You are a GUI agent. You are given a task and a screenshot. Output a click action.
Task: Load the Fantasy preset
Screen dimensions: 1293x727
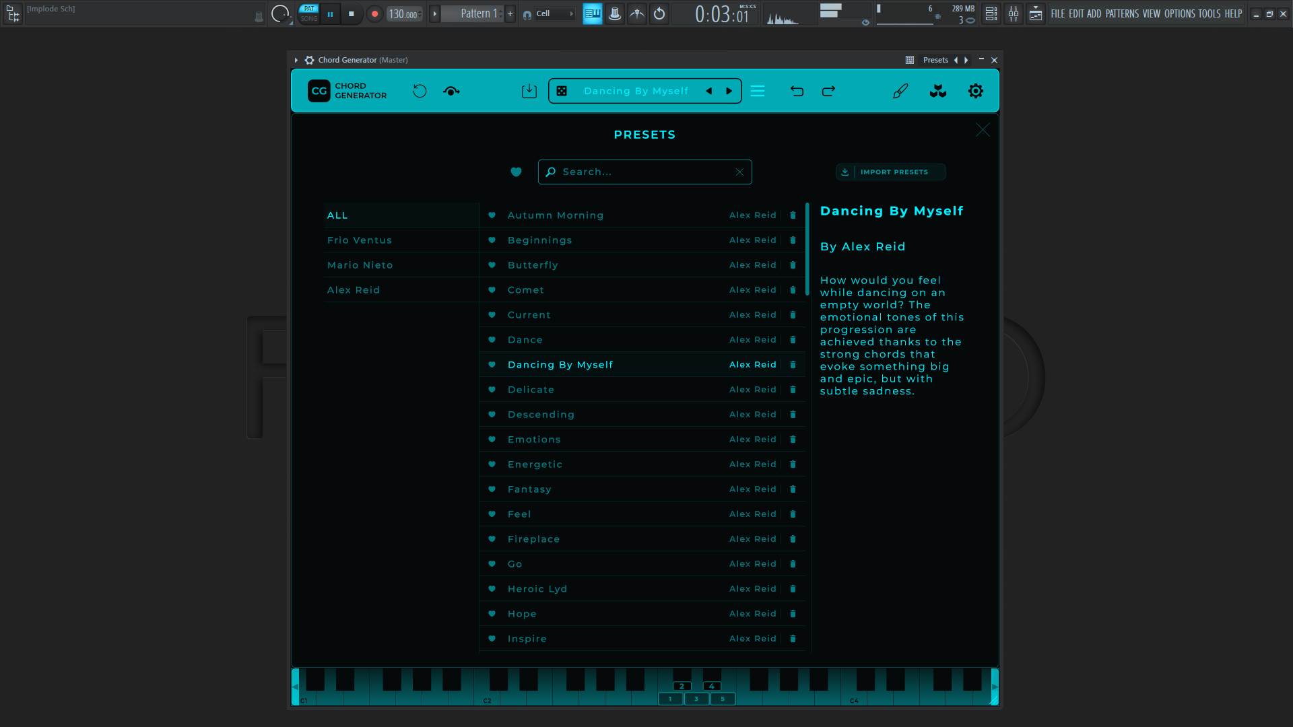point(642,489)
